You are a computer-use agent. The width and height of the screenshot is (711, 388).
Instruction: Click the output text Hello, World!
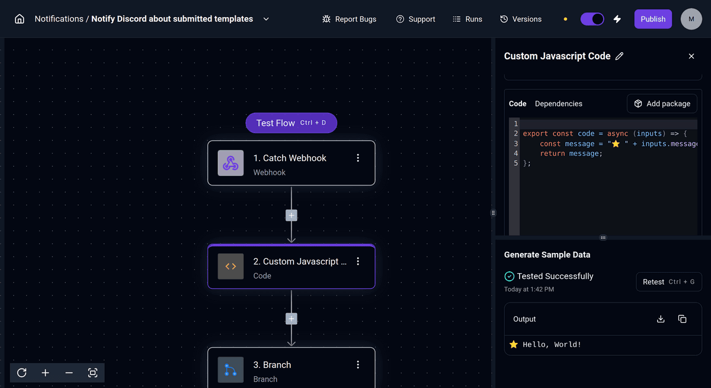552,345
